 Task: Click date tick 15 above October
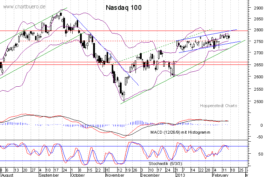(x=90, y=170)
